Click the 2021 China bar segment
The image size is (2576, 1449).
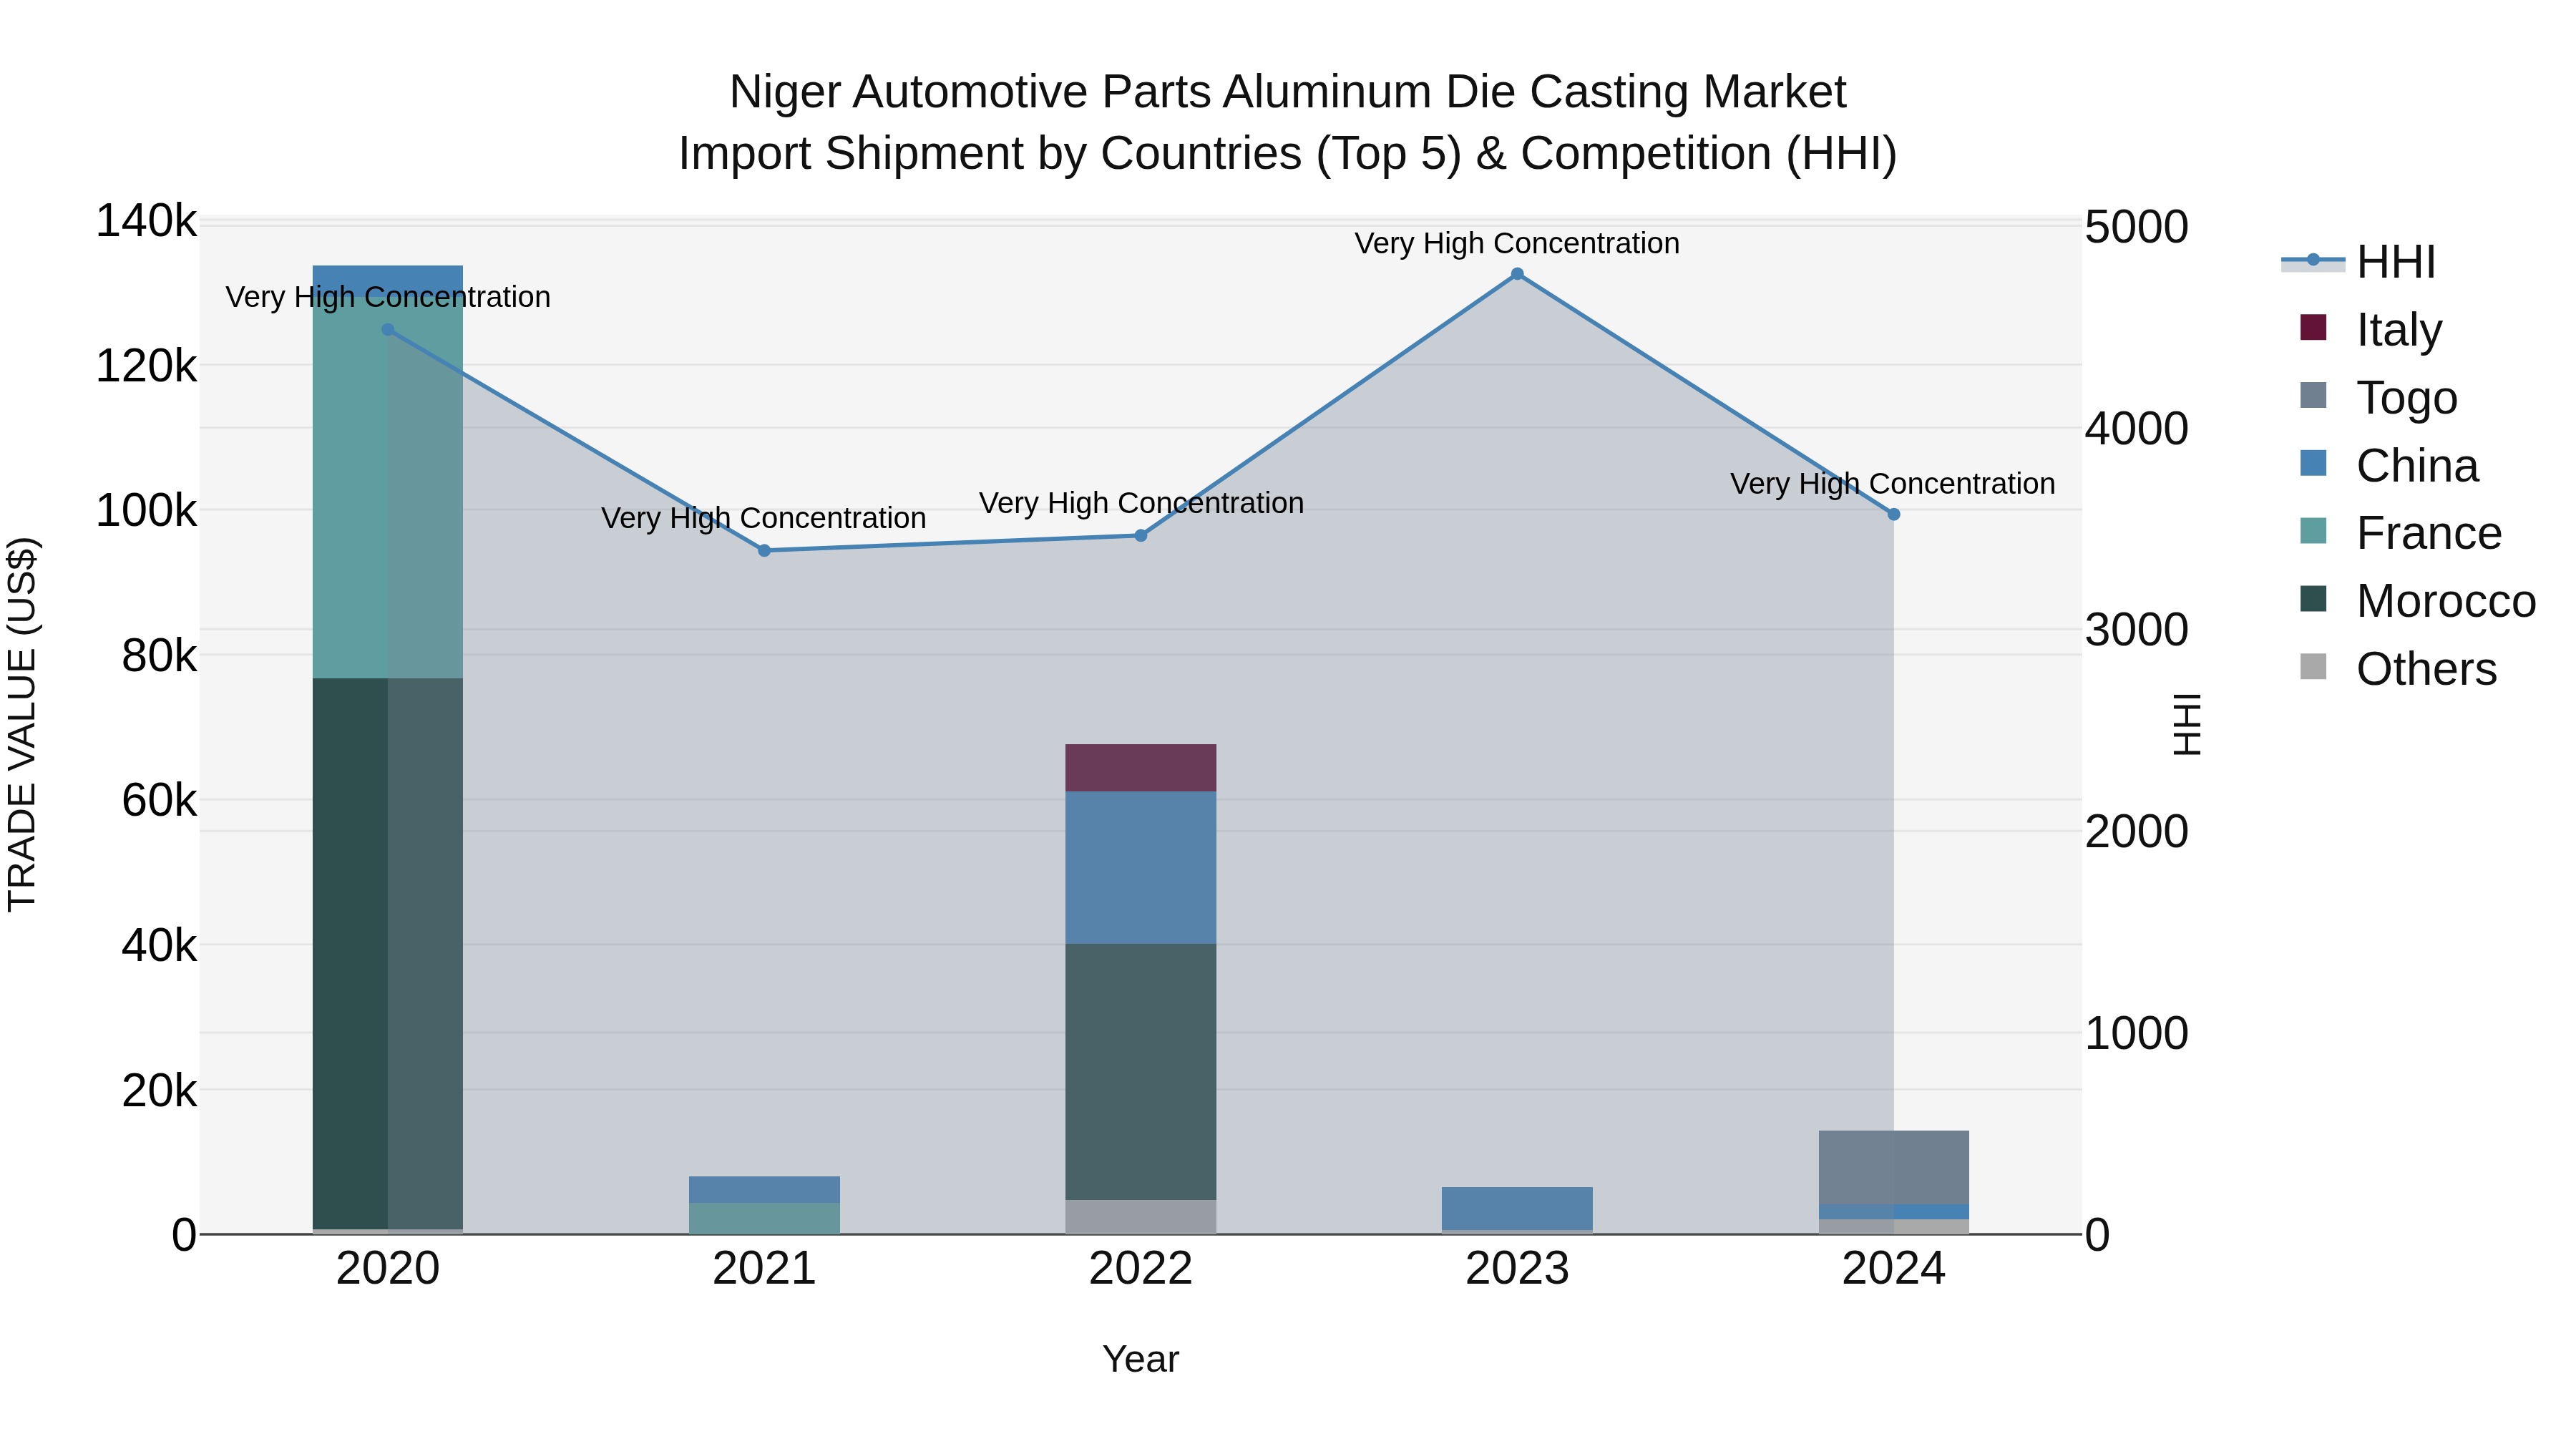click(x=764, y=1190)
